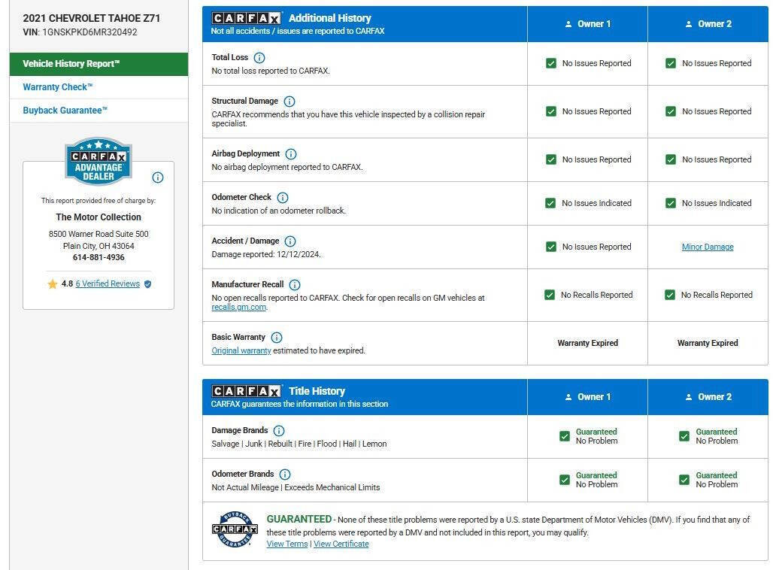Open the Minor Damage link for Owner 2
This screenshot has height=570, width=773.
[x=707, y=247]
